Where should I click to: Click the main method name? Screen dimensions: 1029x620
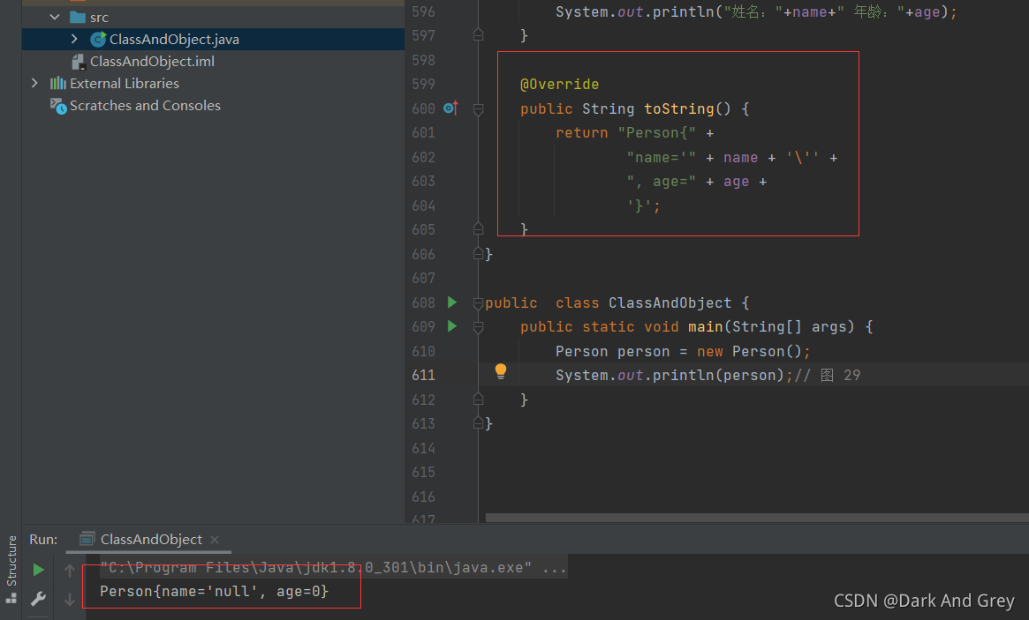click(705, 327)
